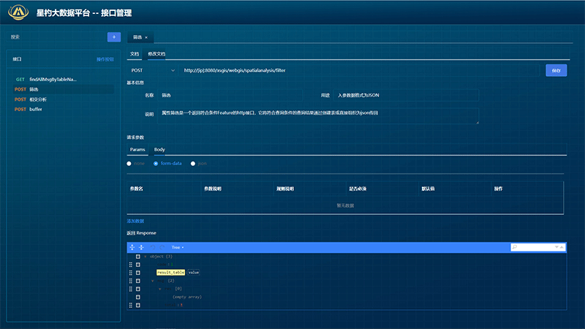The width and height of the screenshot is (585, 329).
Task: Switch to the Body tab
Action: coord(159,149)
